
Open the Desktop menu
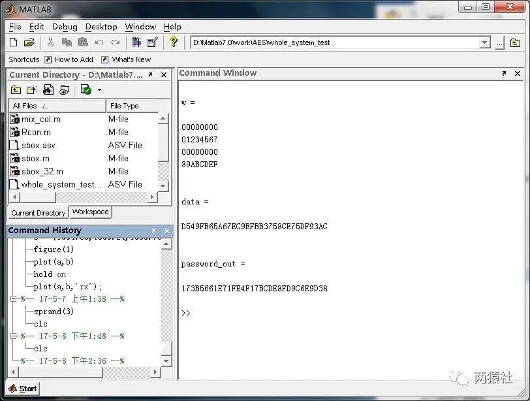coord(101,27)
